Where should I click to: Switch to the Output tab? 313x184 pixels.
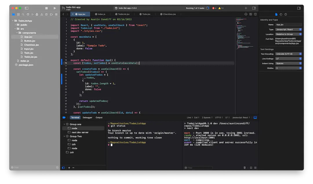pyautogui.click(x=99, y=118)
